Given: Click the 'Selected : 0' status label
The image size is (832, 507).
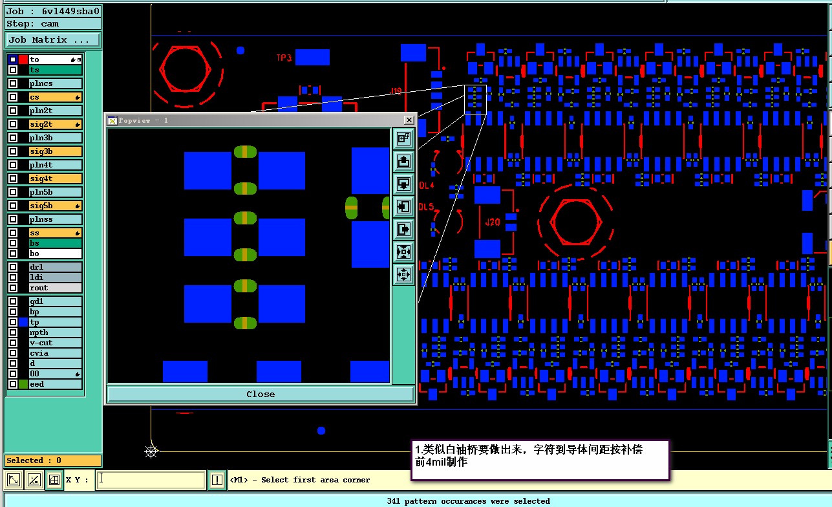Looking at the screenshot, I should tap(53, 460).
